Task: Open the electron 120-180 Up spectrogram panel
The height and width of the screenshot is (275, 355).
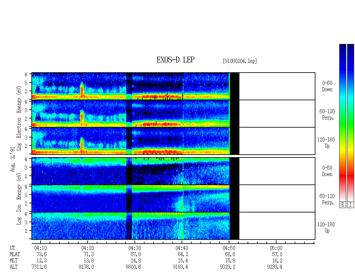Action: click(173, 141)
